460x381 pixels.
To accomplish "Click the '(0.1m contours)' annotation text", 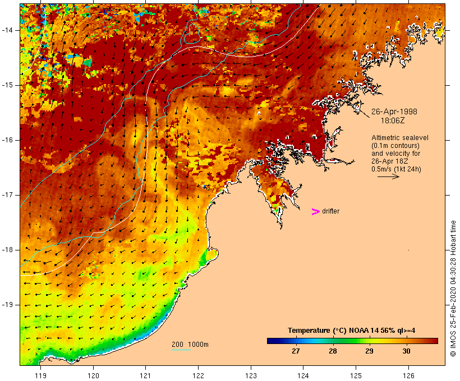I will click(395, 146).
